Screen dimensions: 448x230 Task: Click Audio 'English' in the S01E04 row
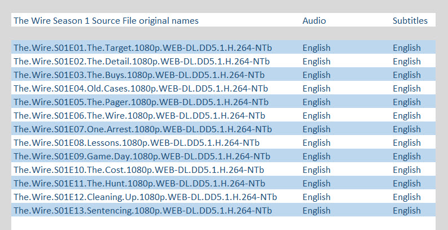[317, 89]
